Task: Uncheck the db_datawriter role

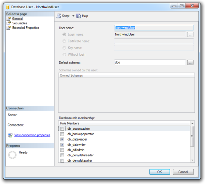Action: [x=62, y=145]
